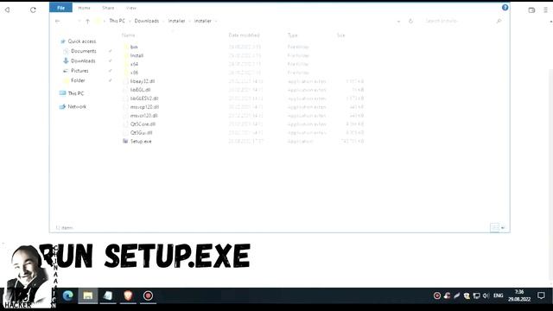Click the Search Installer input field
Viewport: 553px width, 311px height.
click(x=459, y=21)
